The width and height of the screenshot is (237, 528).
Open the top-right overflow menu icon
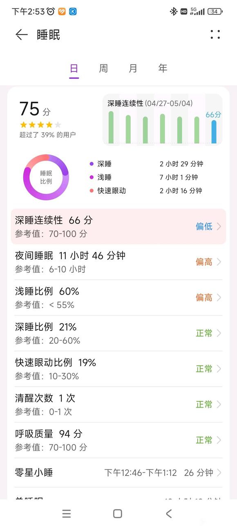(x=215, y=35)
